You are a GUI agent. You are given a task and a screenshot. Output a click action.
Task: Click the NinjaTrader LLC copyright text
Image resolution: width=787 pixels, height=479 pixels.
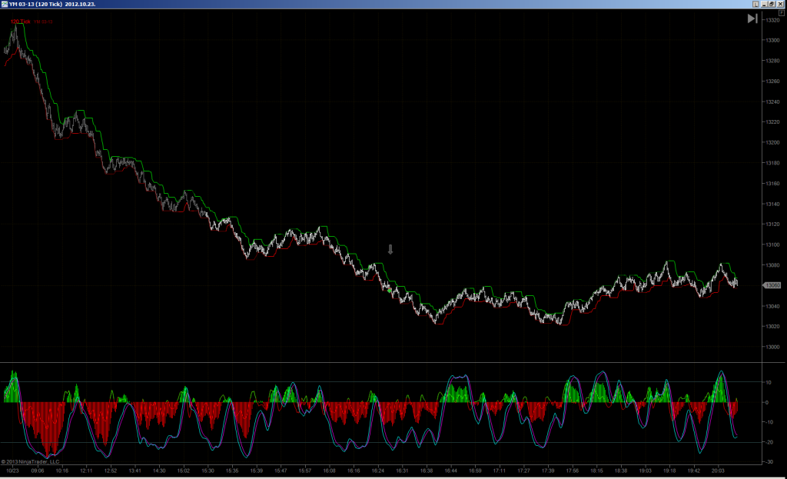click(30, 462)
